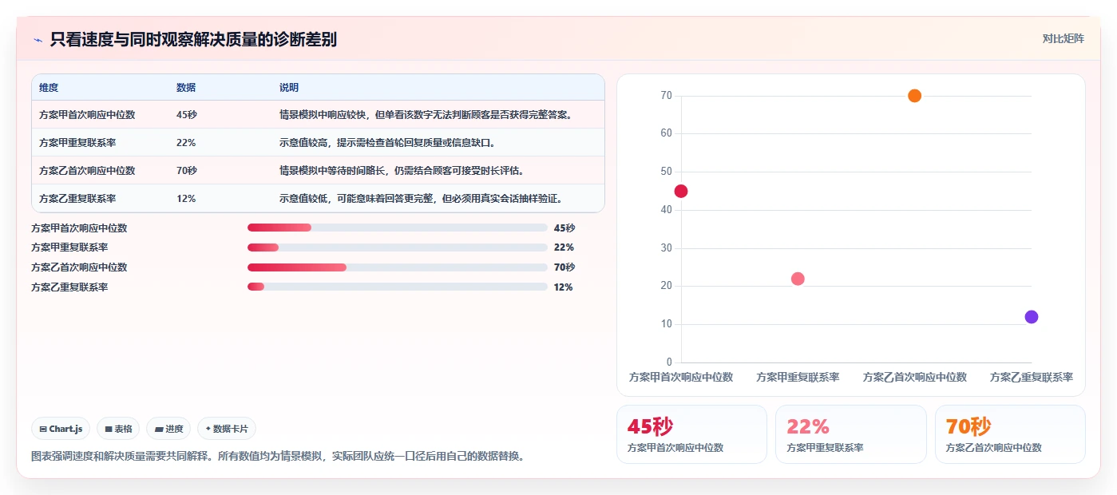Click the 45秒 progress bar
Viewport: 1117px width, 495px height.
(x=398, y=228)
